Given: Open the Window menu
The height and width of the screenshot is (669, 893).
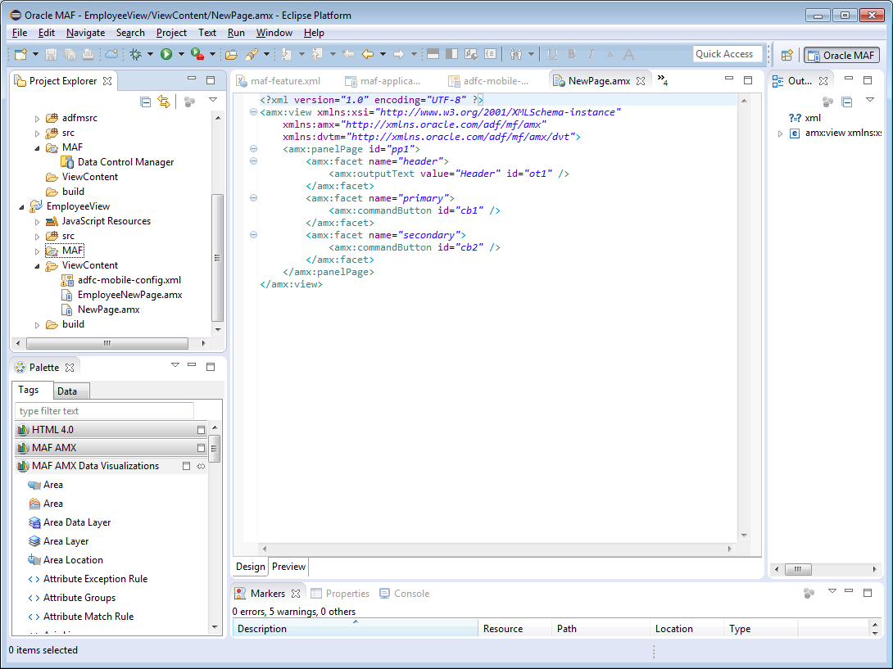Looking at the screenshot, I should pos(274,33).
